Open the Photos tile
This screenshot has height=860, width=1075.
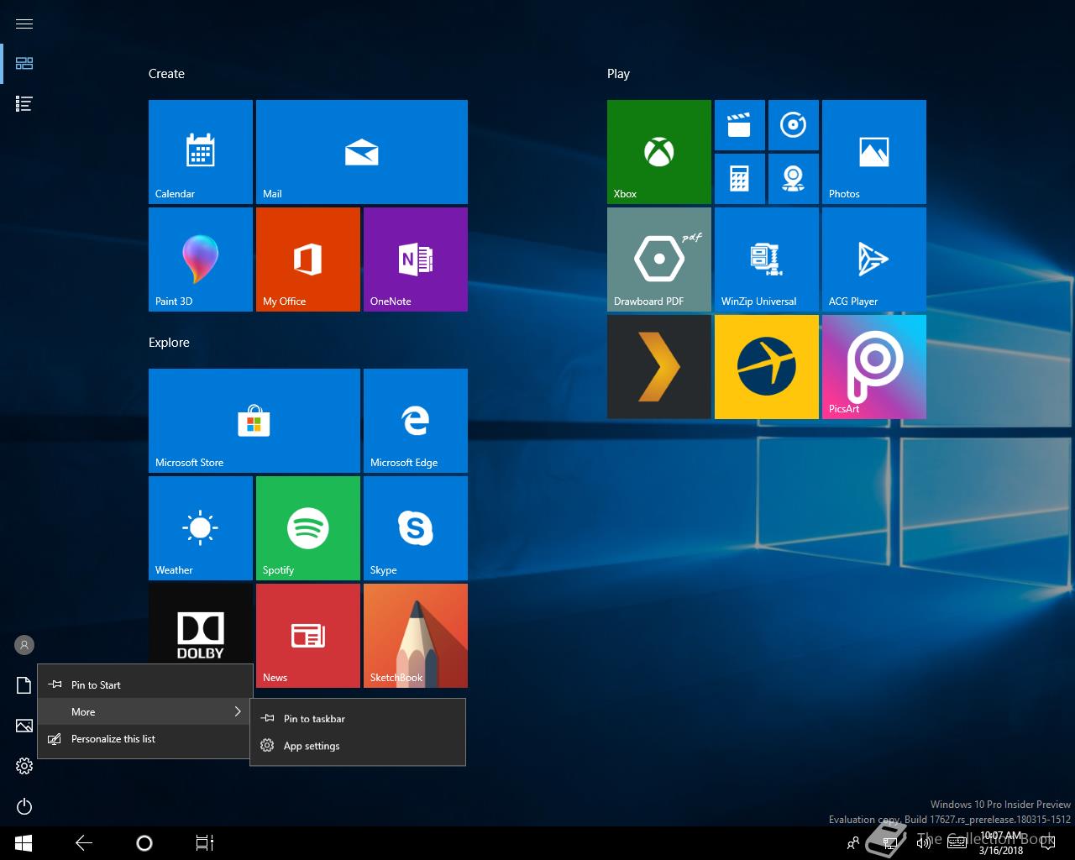tap(874, 152)
